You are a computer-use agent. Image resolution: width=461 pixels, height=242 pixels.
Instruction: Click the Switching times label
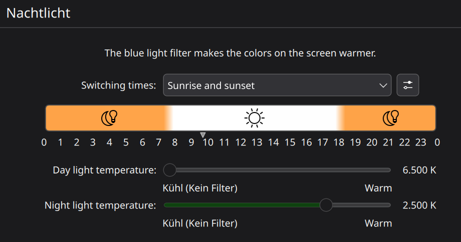click(x=119, y=85)
